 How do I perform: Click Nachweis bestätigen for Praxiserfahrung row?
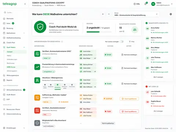coord(129,68)
